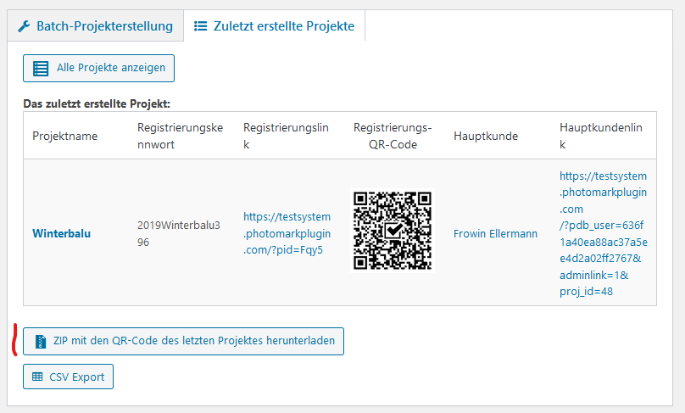The height and width of the screenshot is (413, 685).
Task: Click the list icon in Alle Projekte anzeigen
Action: coord(40,68)
